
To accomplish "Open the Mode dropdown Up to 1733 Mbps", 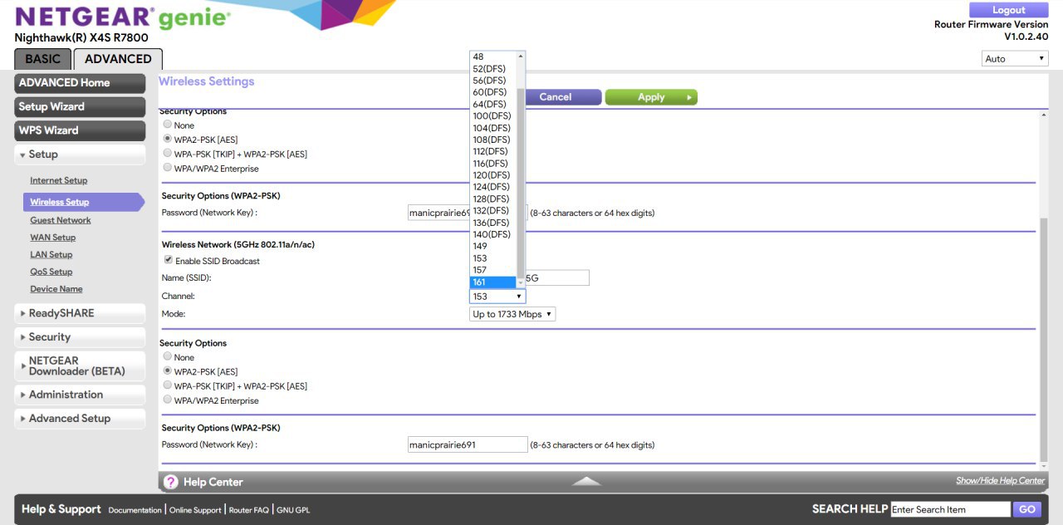I will coord(512,314).
